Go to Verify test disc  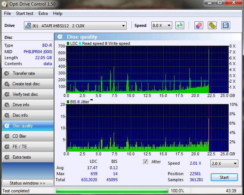[x=28, y=94]
